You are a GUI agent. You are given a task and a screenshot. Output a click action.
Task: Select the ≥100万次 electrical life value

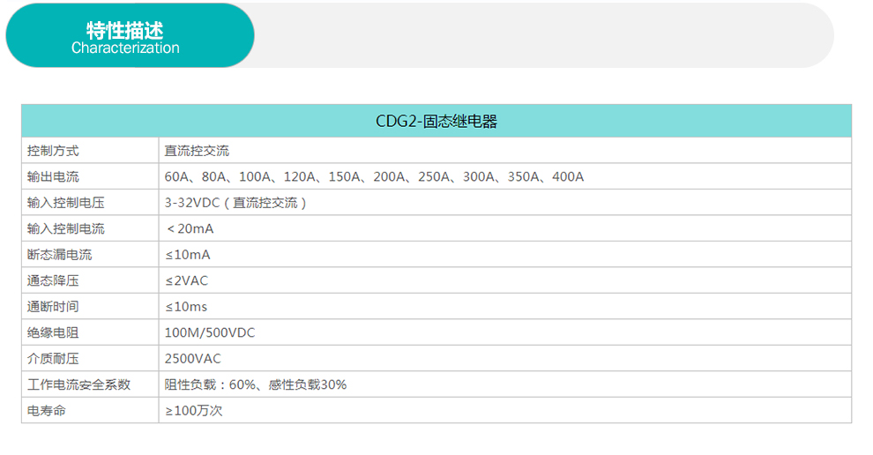coord(194,411)
